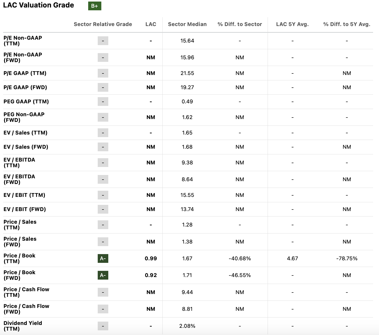Image resolution: width=379 pixels, height=335 pixels.
Task: Click the grade placeholder for PEG GAAP (TTM)
Action: point(103,102)
